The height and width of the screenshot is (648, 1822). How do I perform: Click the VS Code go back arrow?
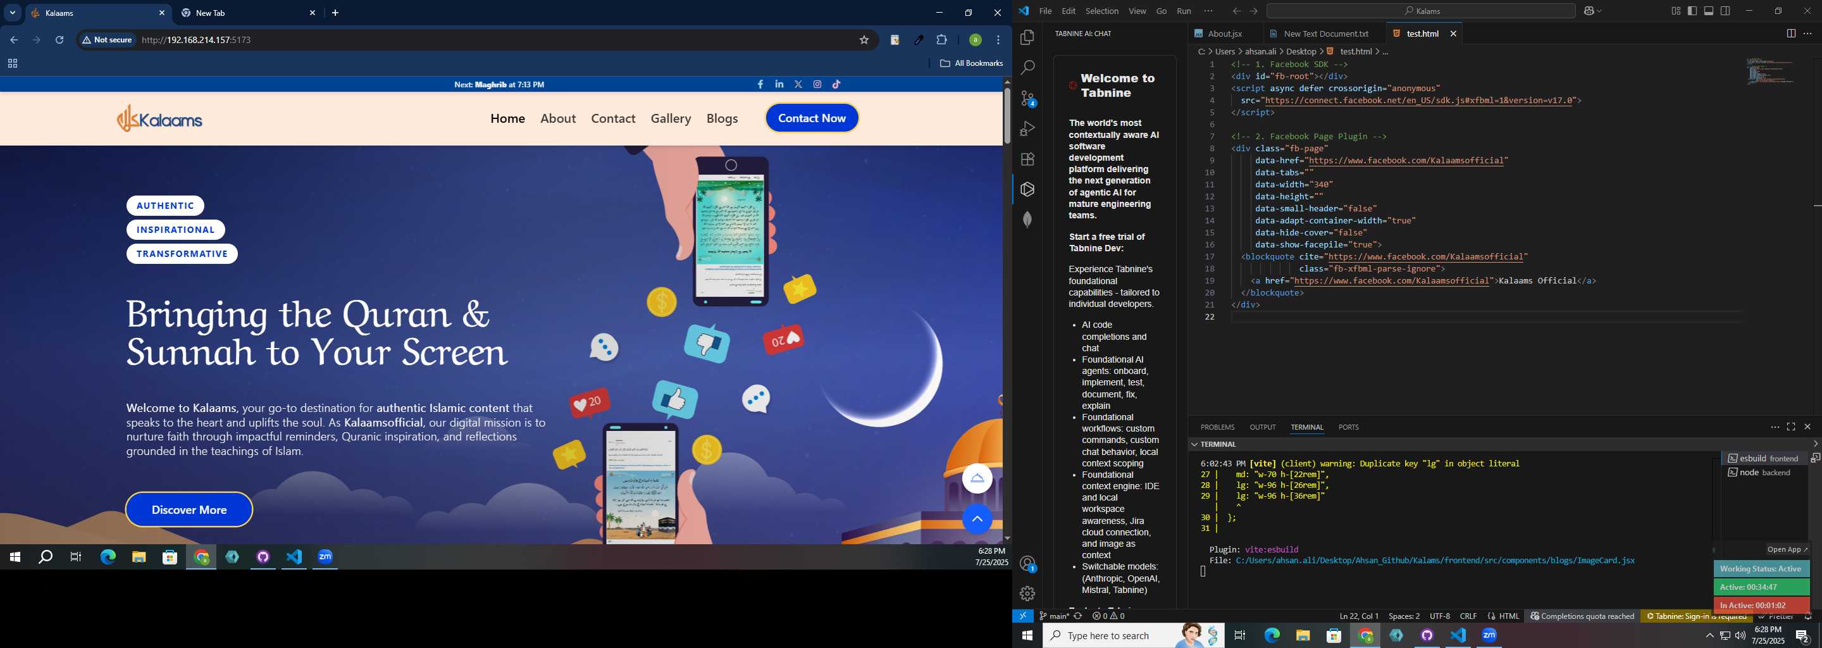[1236, 11]
